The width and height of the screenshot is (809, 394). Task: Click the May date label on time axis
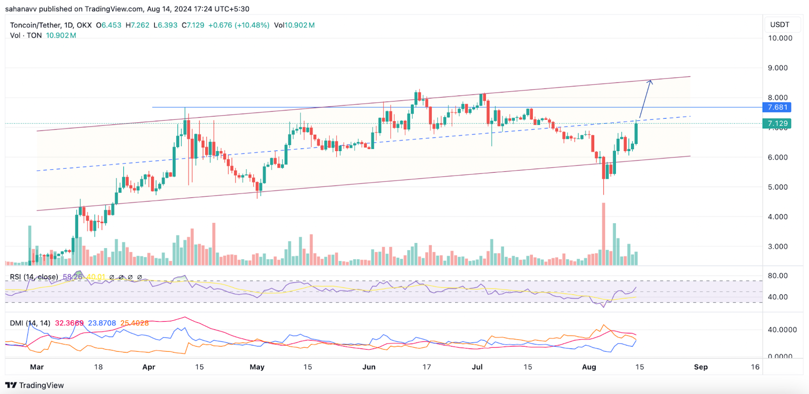click(x=257, y=367)
